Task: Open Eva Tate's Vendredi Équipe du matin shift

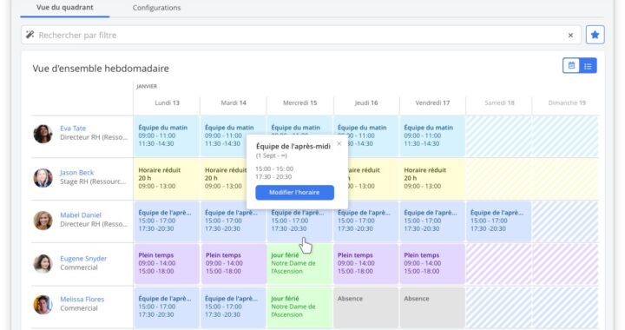Action: click(x=432, y=136)
